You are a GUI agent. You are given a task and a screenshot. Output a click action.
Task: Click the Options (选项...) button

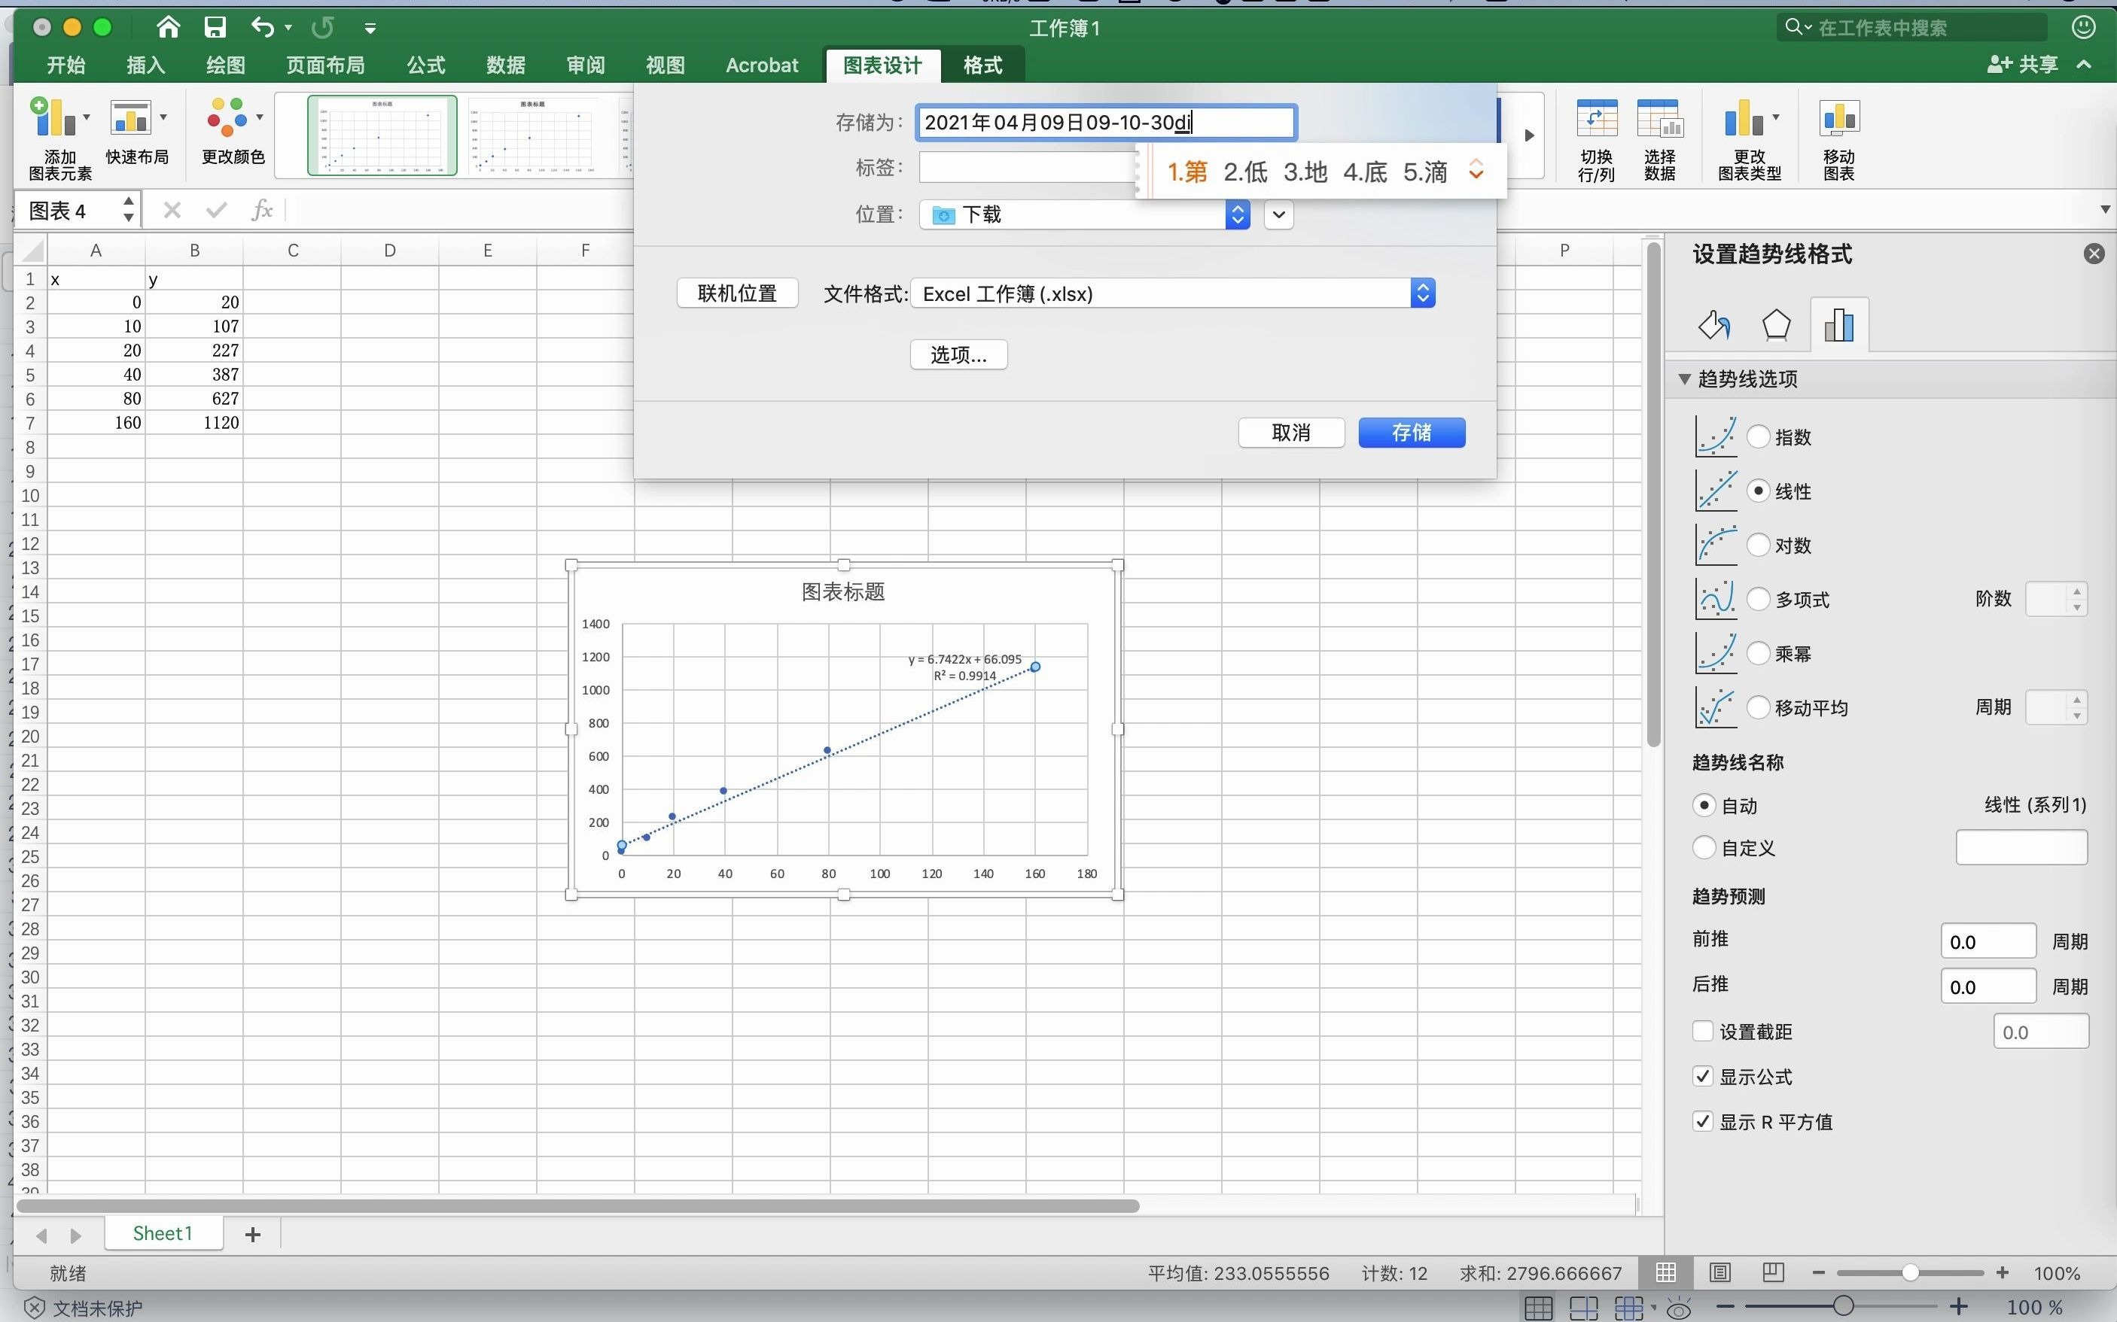[x=959, y=354]
